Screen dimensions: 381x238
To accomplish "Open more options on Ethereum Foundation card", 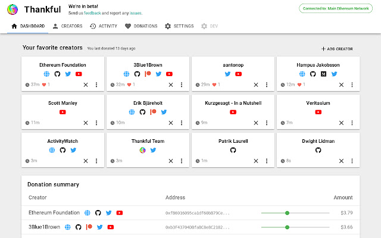I will click(x=96, y=84).
